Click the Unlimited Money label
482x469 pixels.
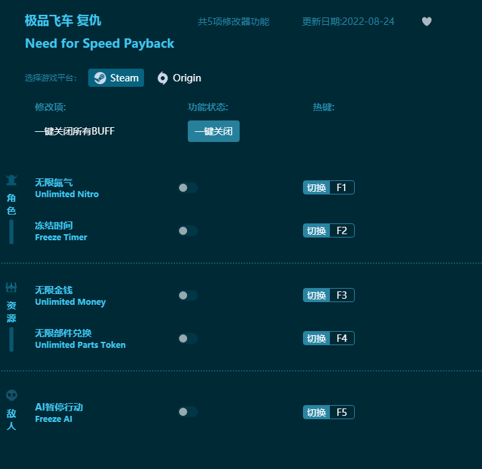point(70,302)
